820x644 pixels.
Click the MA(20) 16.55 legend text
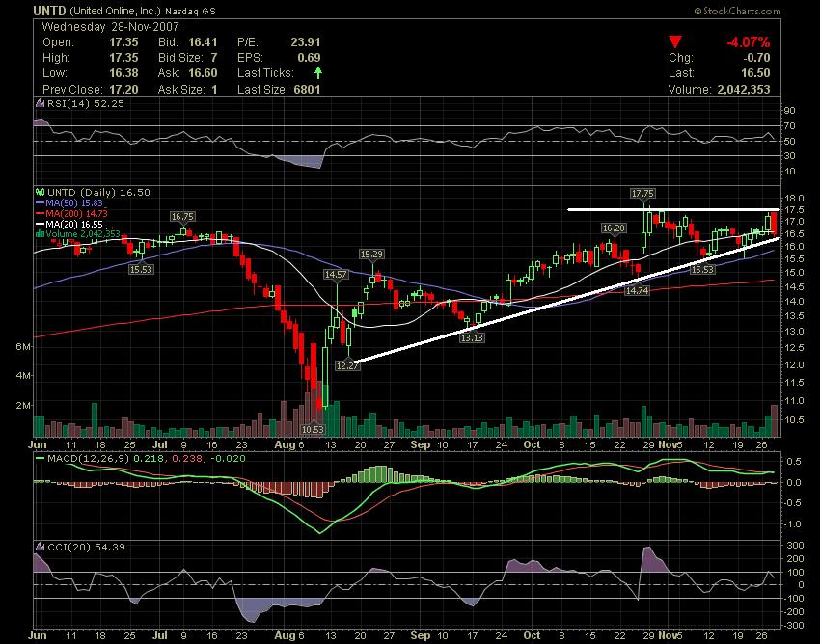[73, 225]
